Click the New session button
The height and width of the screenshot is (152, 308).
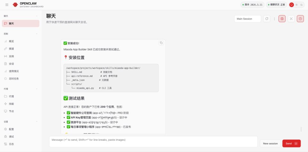point(270,143)
